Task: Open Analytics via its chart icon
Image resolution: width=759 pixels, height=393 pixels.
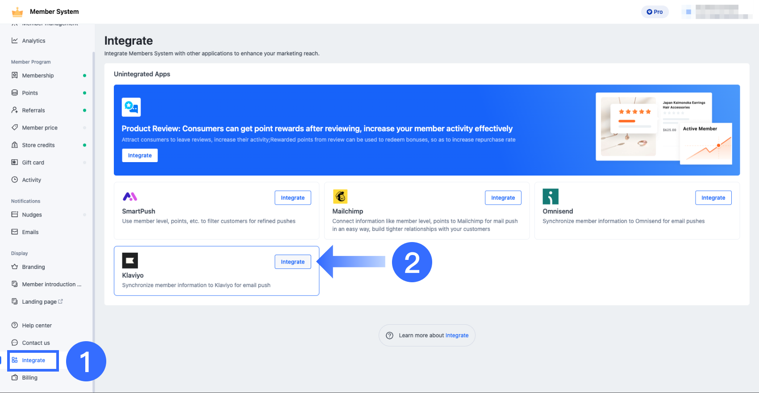Action: 15,41
